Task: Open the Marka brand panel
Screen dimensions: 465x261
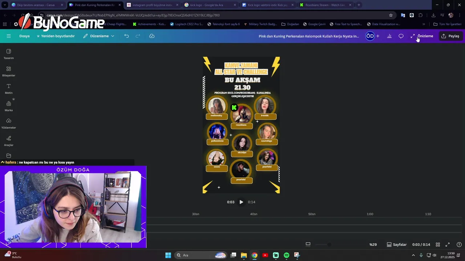Action: point(9,106)
